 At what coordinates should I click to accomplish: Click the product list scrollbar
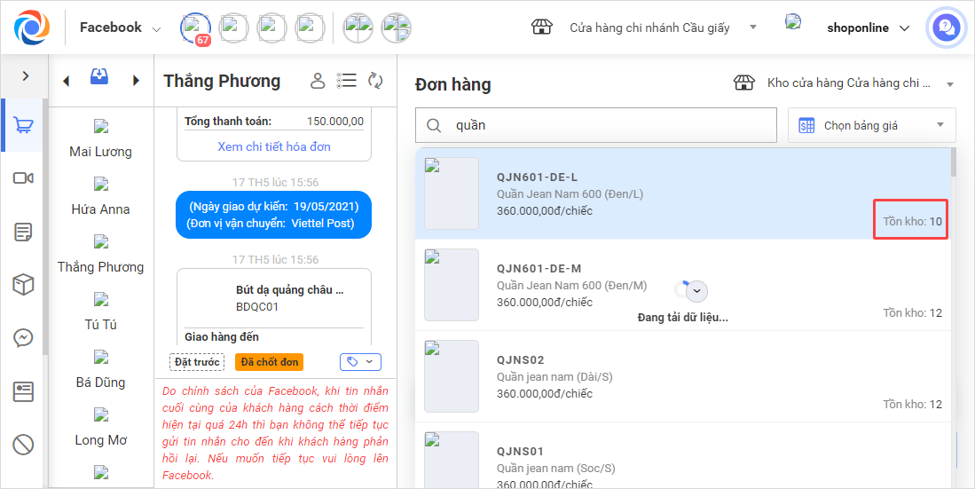953,163
